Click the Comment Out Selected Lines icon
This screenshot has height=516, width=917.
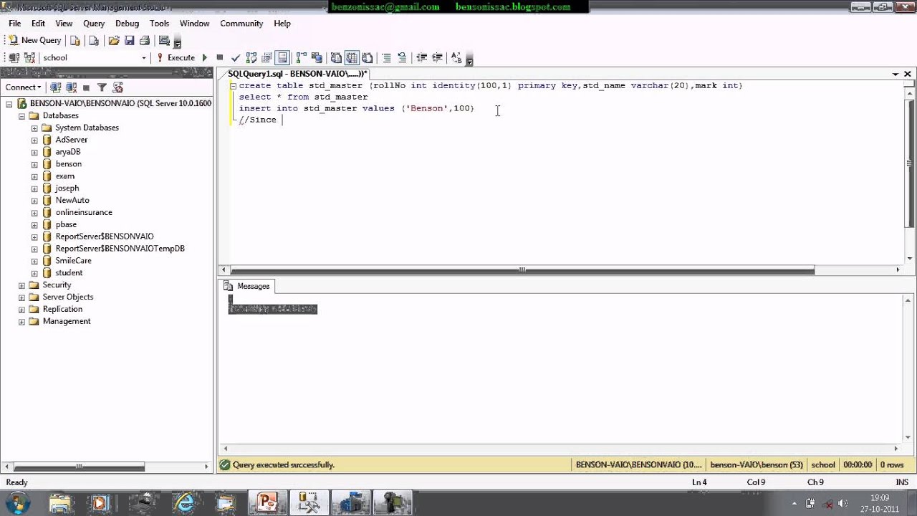386,58
